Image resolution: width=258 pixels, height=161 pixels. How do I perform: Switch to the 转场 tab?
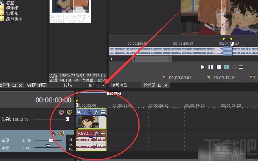click(x=68, y=85)
